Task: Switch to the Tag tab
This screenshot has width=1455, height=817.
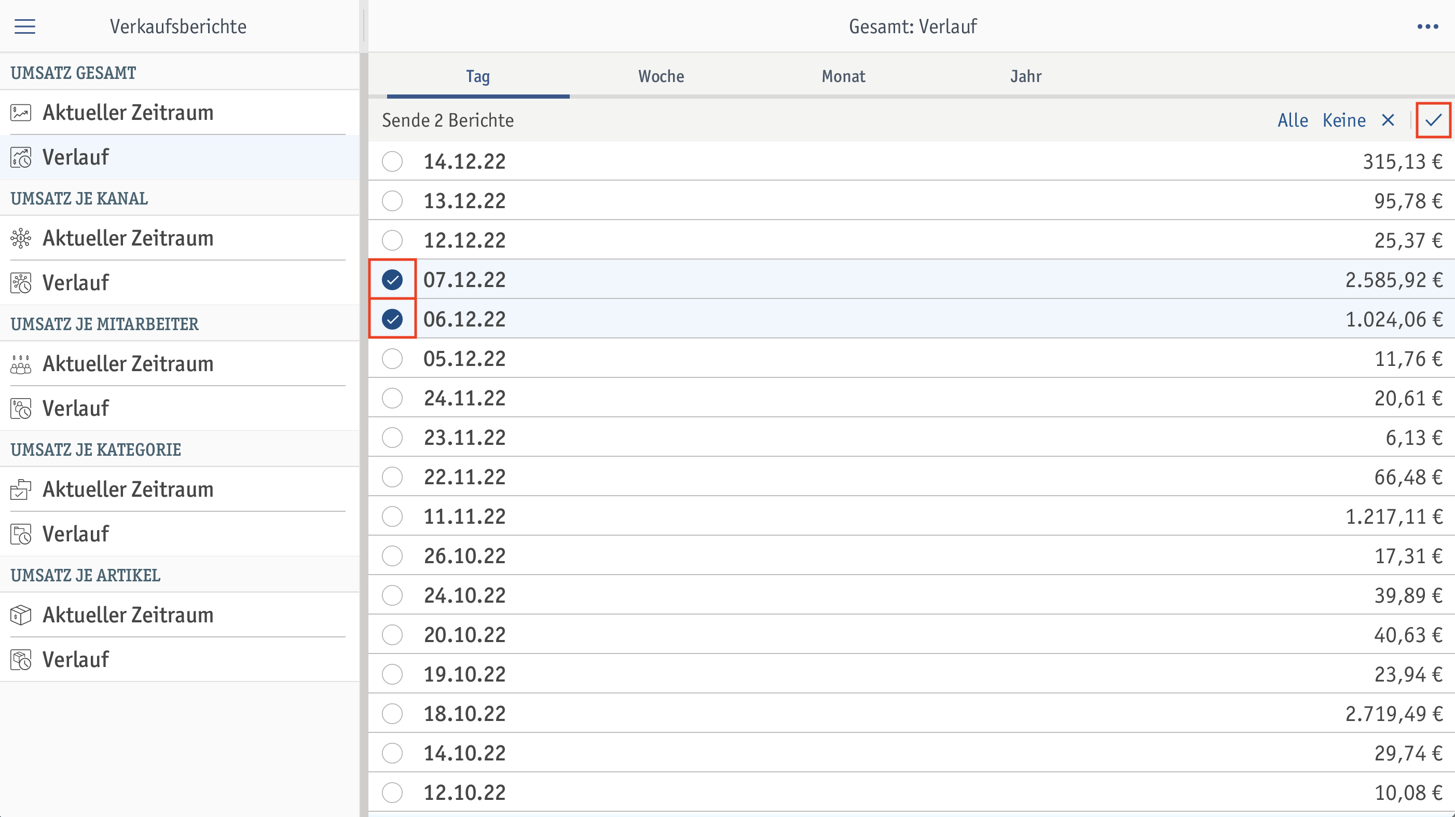Action: (478, 76)
